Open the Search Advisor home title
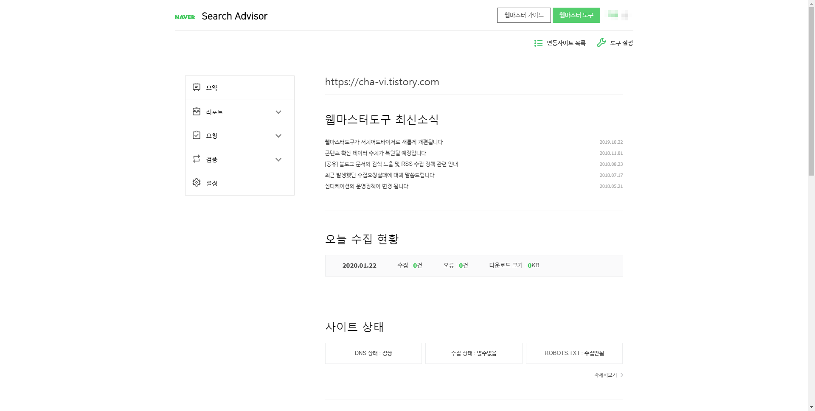 234,16
